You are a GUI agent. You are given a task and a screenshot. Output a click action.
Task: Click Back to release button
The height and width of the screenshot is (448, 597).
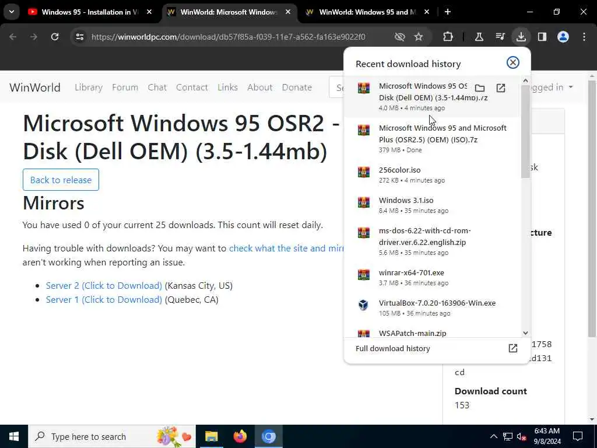[x=61, y=180]
